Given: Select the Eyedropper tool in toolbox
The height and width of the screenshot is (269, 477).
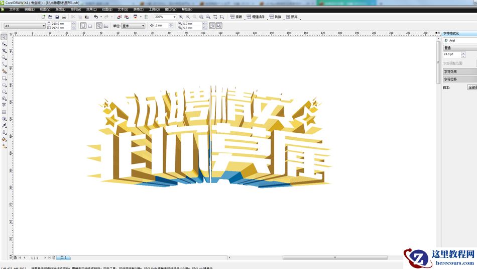Looking at the screenshot, I should [4, 125].
